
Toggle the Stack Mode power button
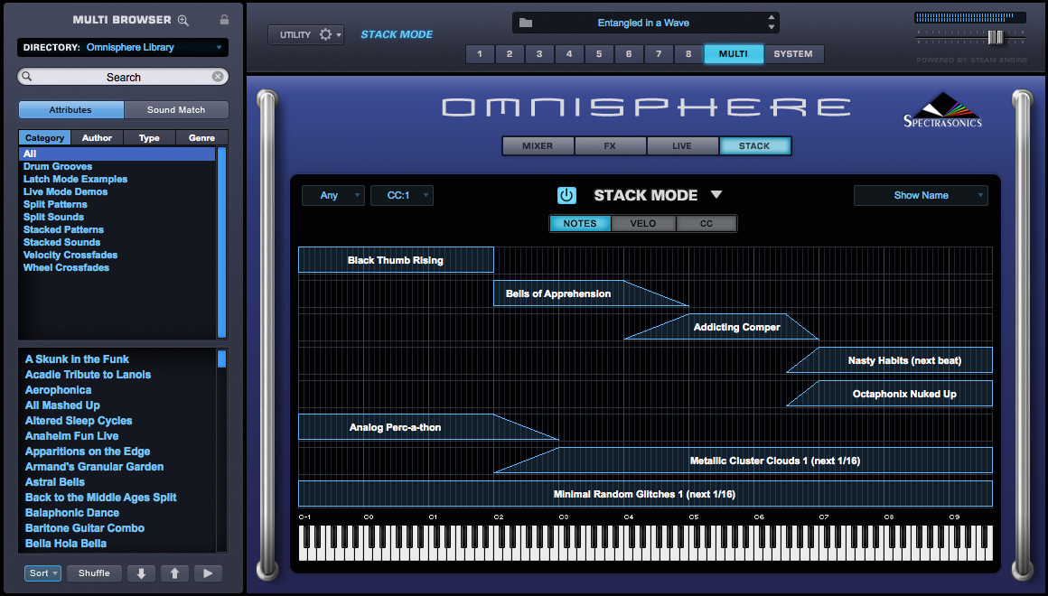tap(566, 195)
